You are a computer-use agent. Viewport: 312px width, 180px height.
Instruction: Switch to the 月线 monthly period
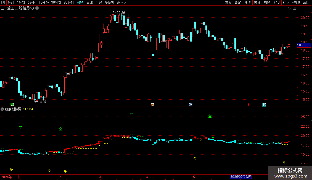[99, 2]
